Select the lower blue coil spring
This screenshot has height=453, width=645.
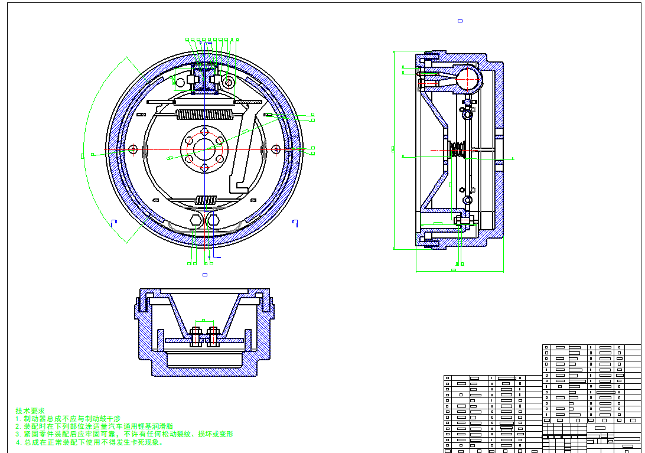(206, 200)
